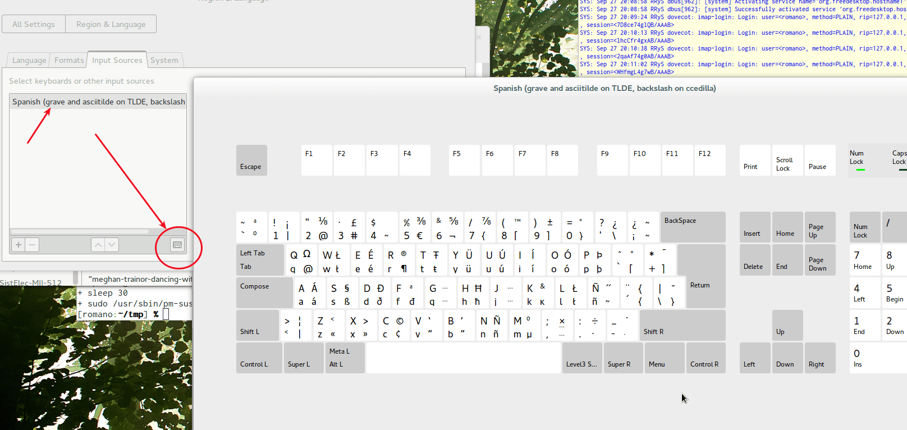Click the Q key with Ω symbol
907x430 pixels.
(301, 259)
